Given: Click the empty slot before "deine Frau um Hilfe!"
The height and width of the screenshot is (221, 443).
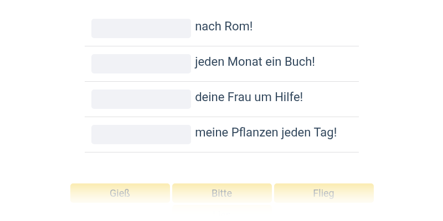Looking at the screenshot, I should pos(141,99).
